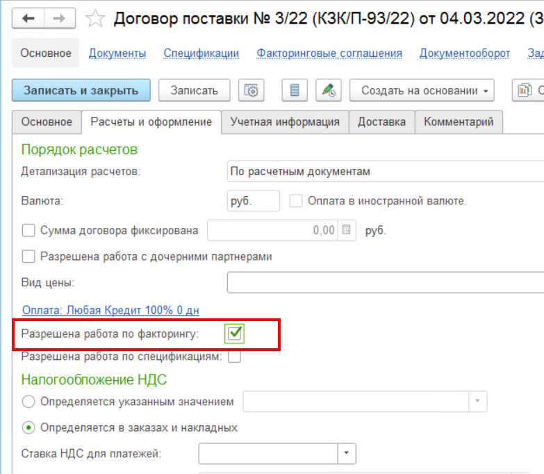Screen dimensions: 544x474
Task: Select Определяется в заказах и накладных radio
Action: [28, 427]
